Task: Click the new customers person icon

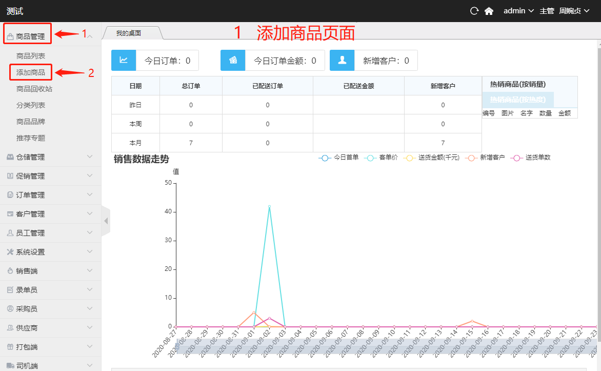Action: tap(342, 60)
